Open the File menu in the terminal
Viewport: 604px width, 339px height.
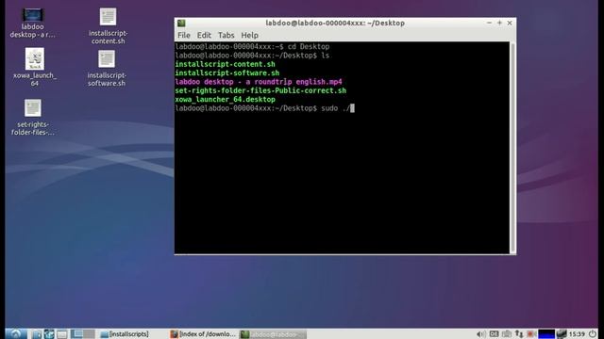(x=184, y=35)
